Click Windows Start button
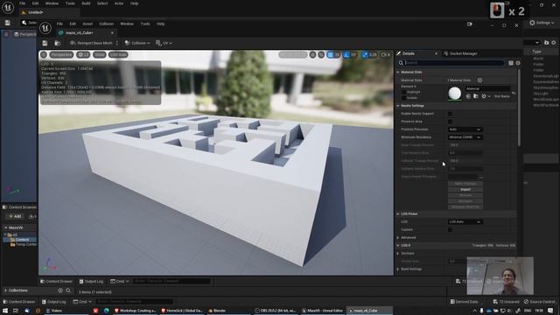The image size is (560, 315). [5, 311]
